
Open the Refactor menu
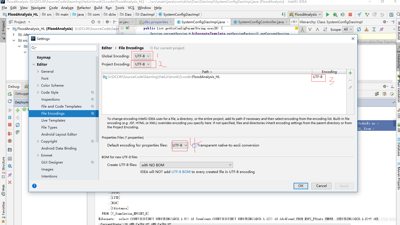click(x=84, y=8)
